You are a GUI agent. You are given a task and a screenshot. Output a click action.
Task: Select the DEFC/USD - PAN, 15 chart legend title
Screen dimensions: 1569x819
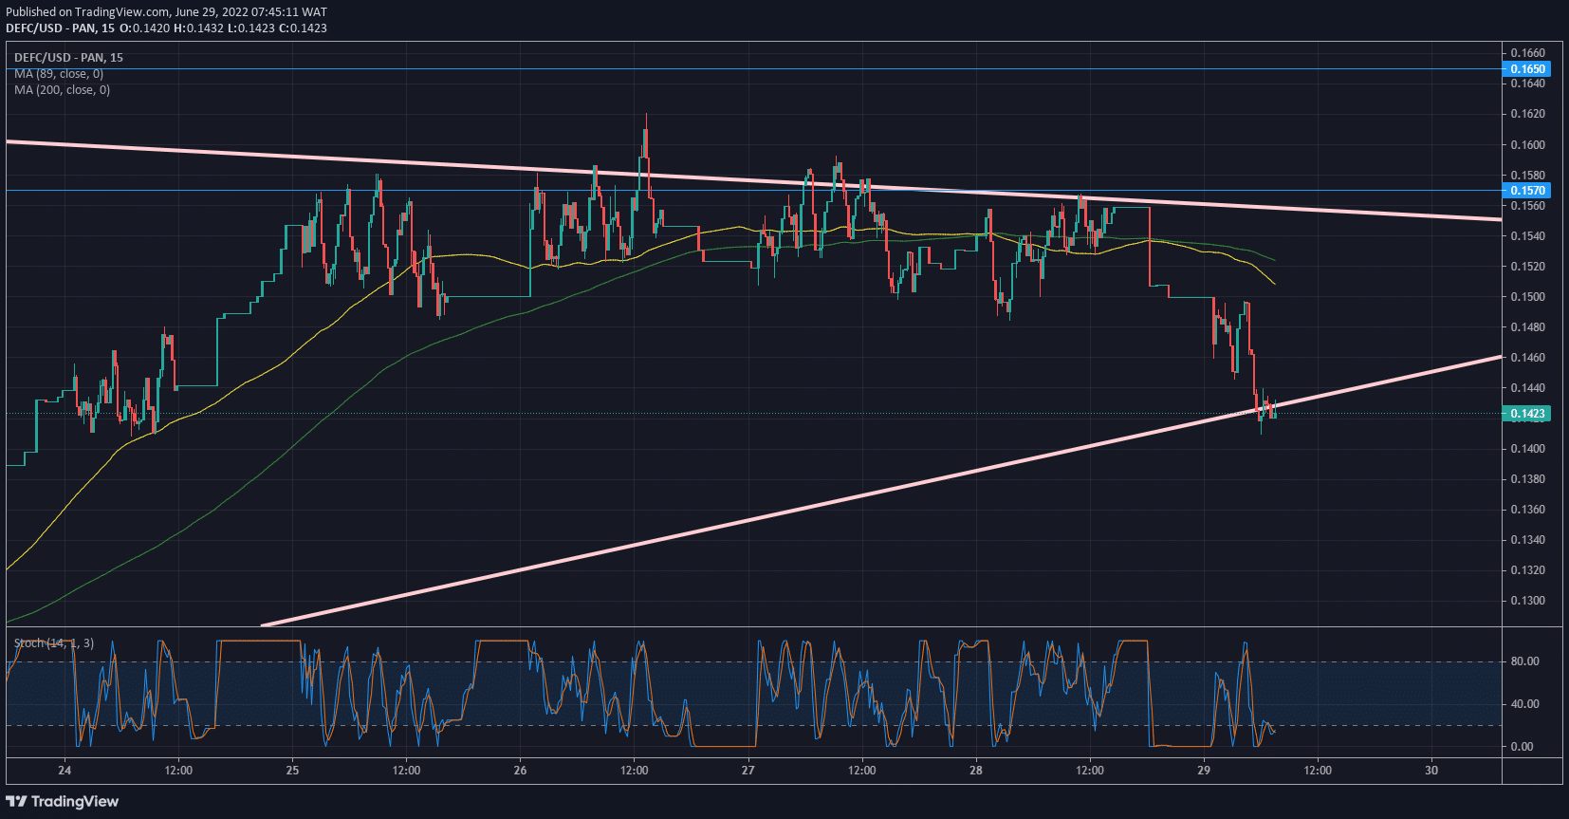point(68,58)
